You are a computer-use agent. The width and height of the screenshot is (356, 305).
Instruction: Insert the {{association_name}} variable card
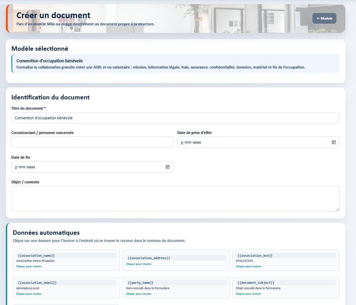click(x=66, y=260)
